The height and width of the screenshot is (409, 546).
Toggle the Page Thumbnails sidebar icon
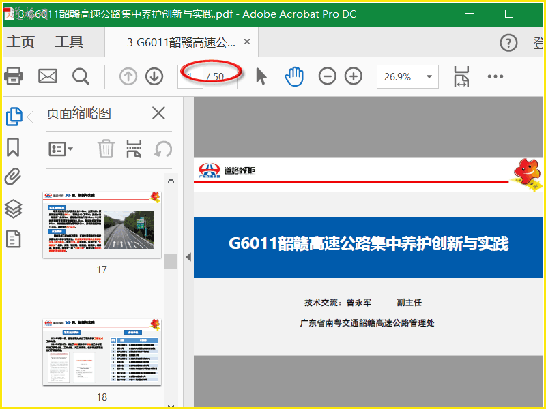14,116
